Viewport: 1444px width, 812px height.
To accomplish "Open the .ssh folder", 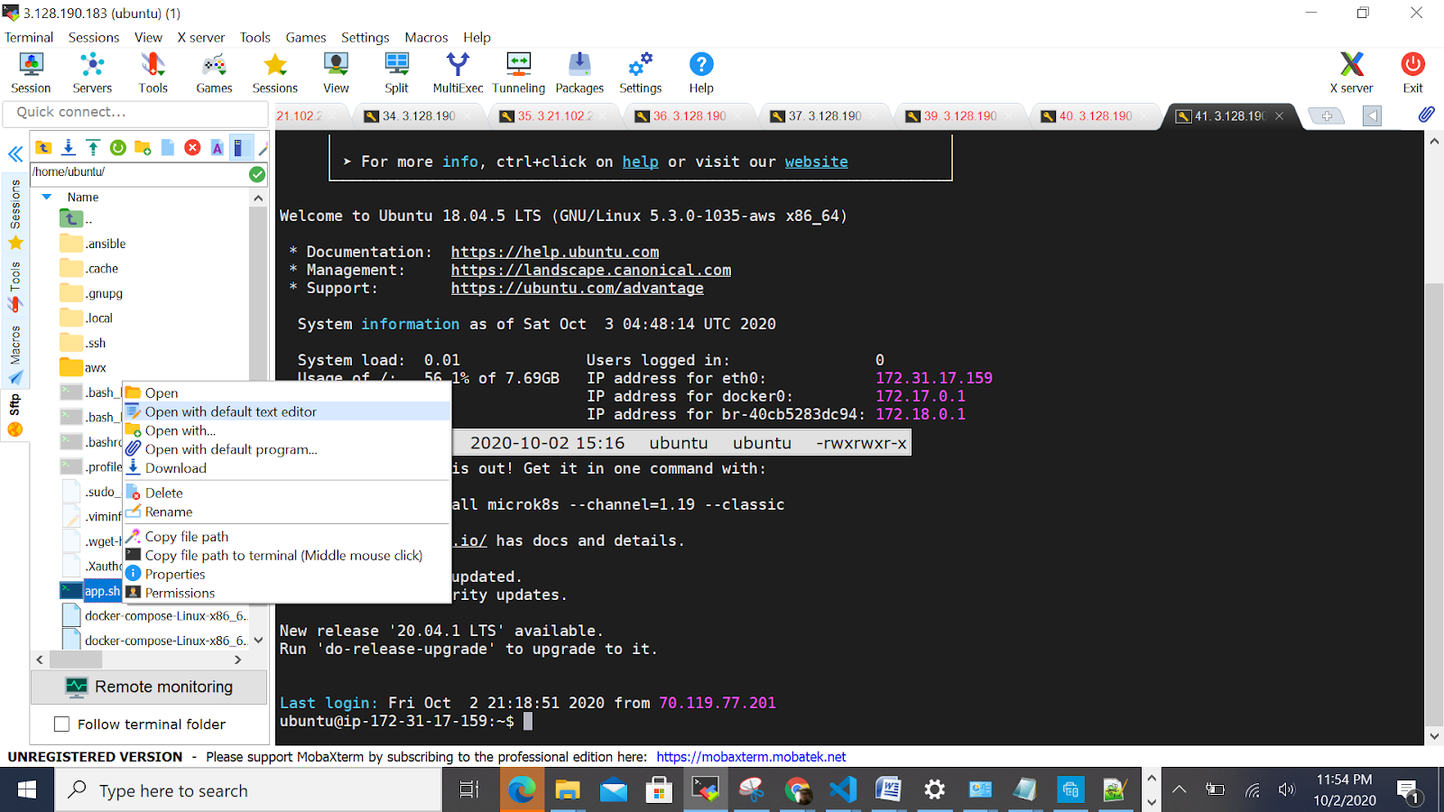I will 84,343.
